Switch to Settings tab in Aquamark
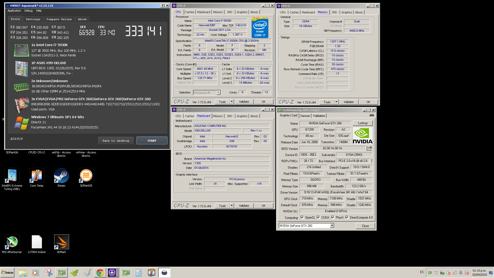This screenshot has height=278, width=494. point(33,19)
